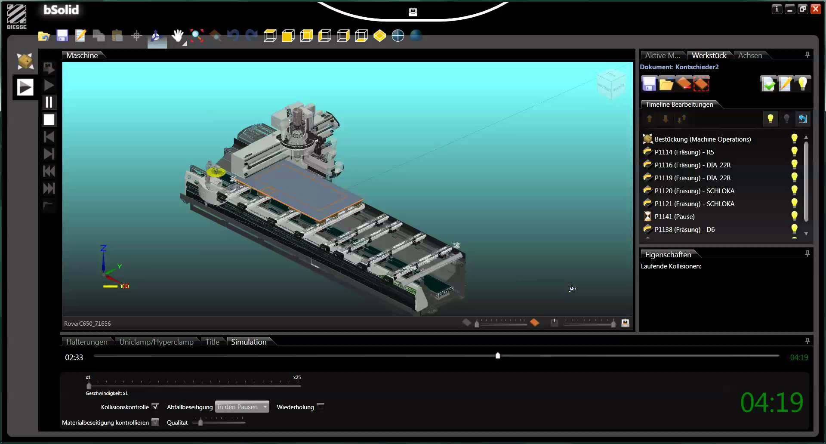Screen dimensions: 826x444
Task: Click the crosshair target view icon
Action: point(398,36)
